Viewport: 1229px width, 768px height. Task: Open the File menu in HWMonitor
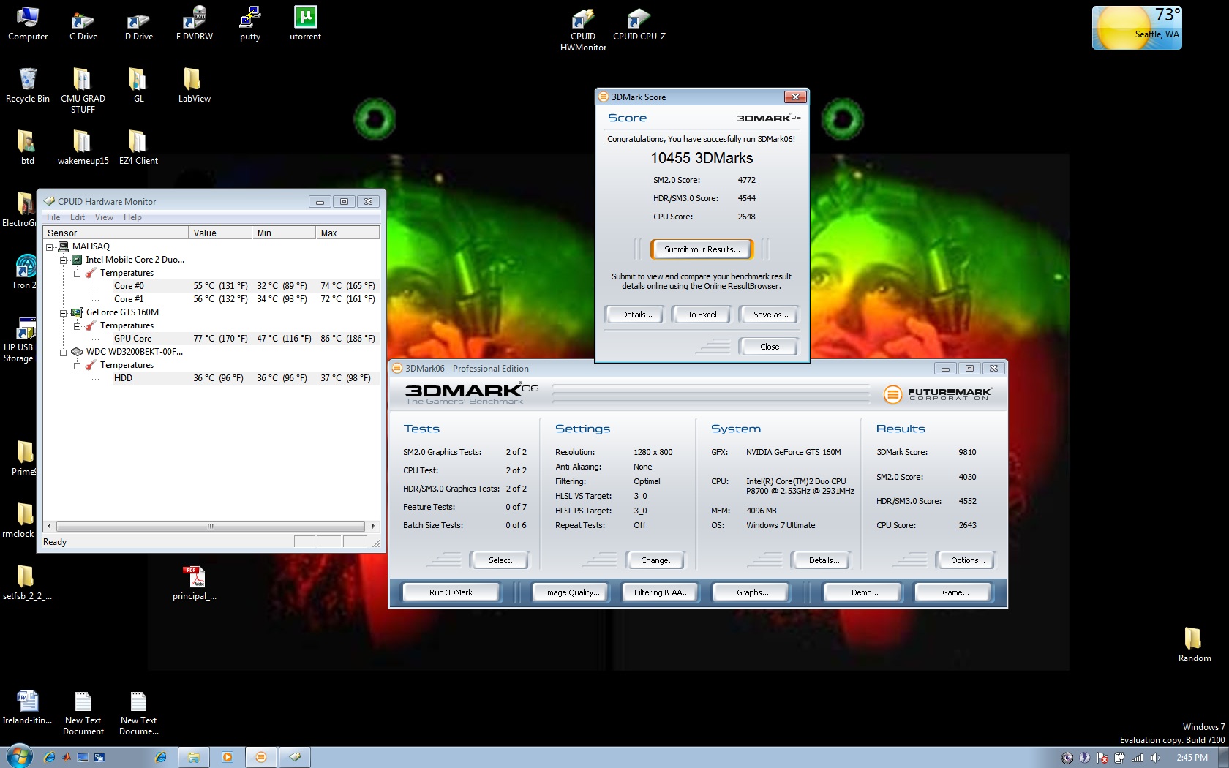click(x=53, y=217)
